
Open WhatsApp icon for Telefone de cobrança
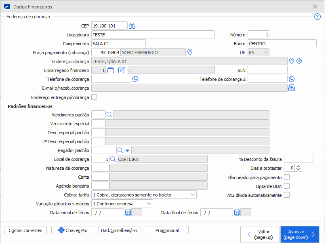pos(135,79)
